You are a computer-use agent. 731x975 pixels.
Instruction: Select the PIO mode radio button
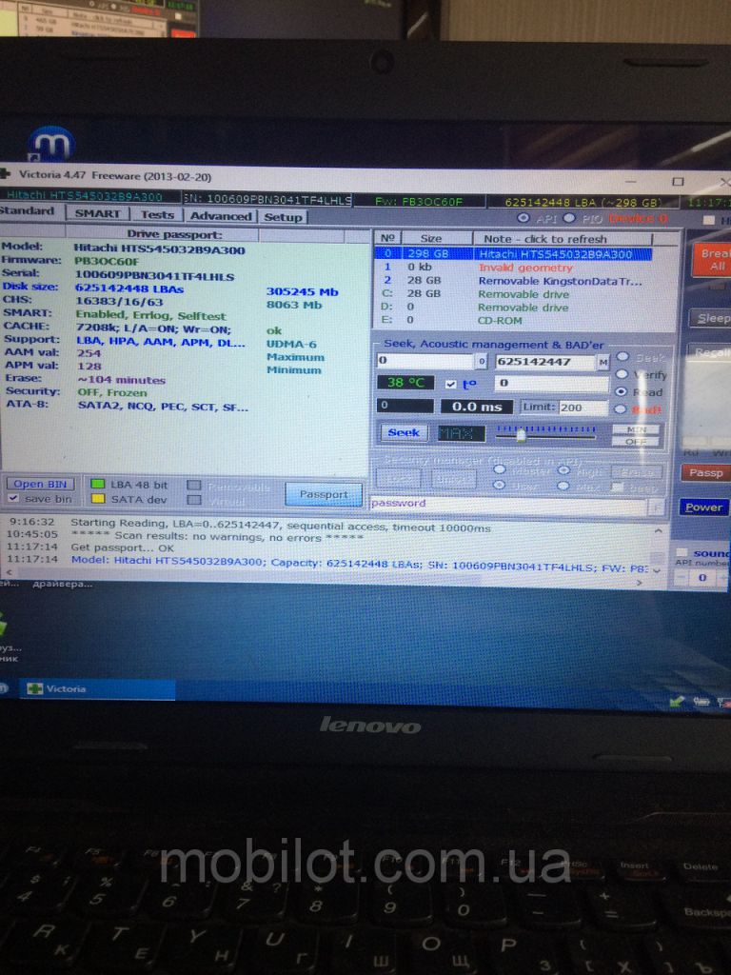569,218
